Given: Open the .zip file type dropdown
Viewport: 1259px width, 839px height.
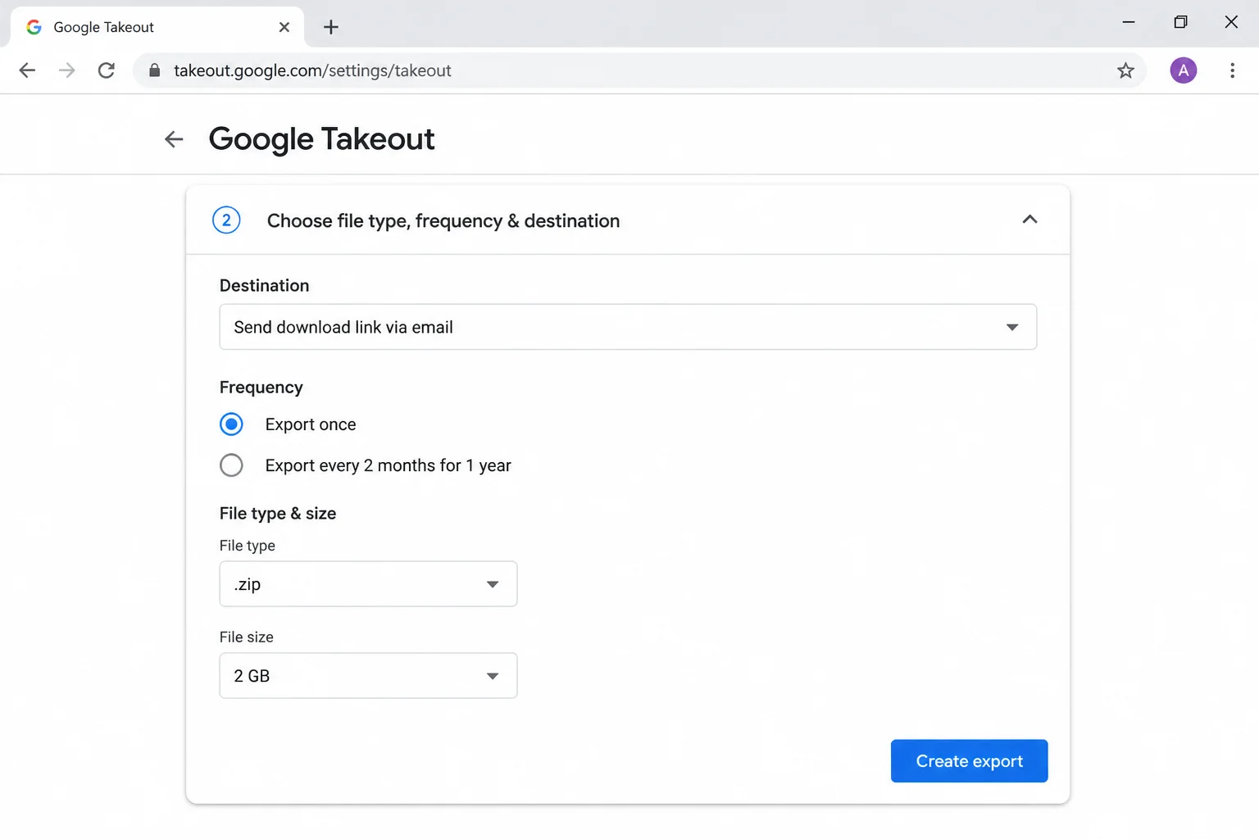Looking at the screenshot, I should tap(368, 584).
